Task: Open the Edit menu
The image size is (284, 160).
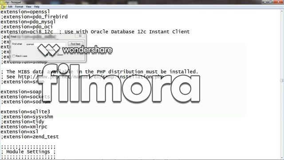Action: 10,7
